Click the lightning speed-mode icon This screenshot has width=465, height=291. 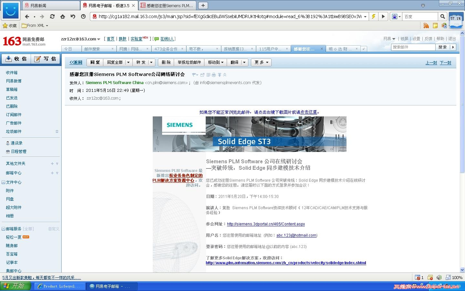[x=373, y=16]
